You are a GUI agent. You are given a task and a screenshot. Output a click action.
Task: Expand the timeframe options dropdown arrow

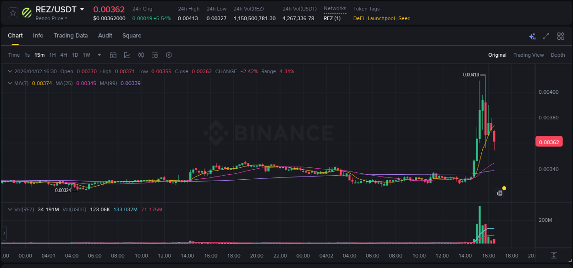(99, 55)
